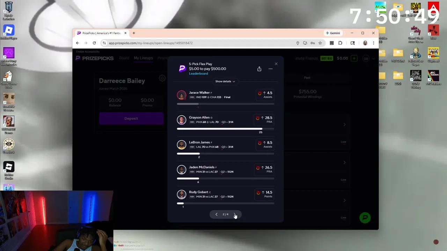The image size is (447, 251).
Task: Click Grayson Allen player avatar
Action: click(182, 120)
